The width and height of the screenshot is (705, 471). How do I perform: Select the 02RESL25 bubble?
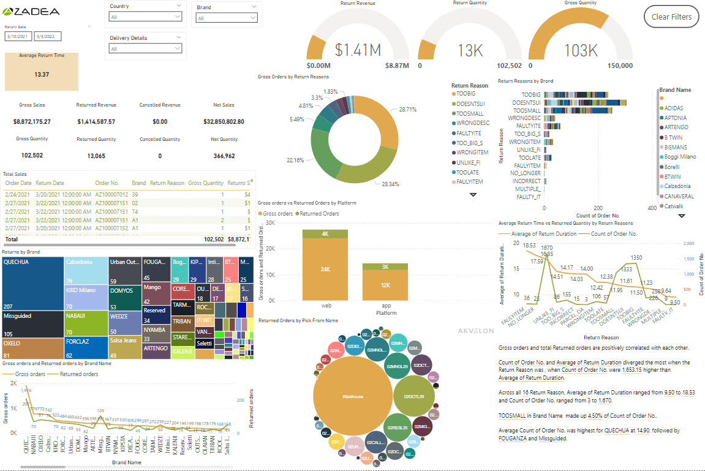(398, 428)
